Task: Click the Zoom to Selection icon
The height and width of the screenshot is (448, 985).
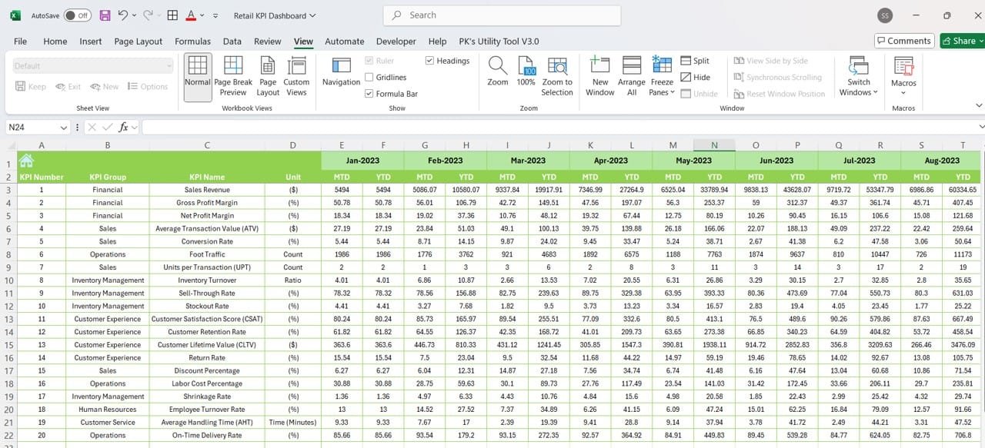Action: 556,66
